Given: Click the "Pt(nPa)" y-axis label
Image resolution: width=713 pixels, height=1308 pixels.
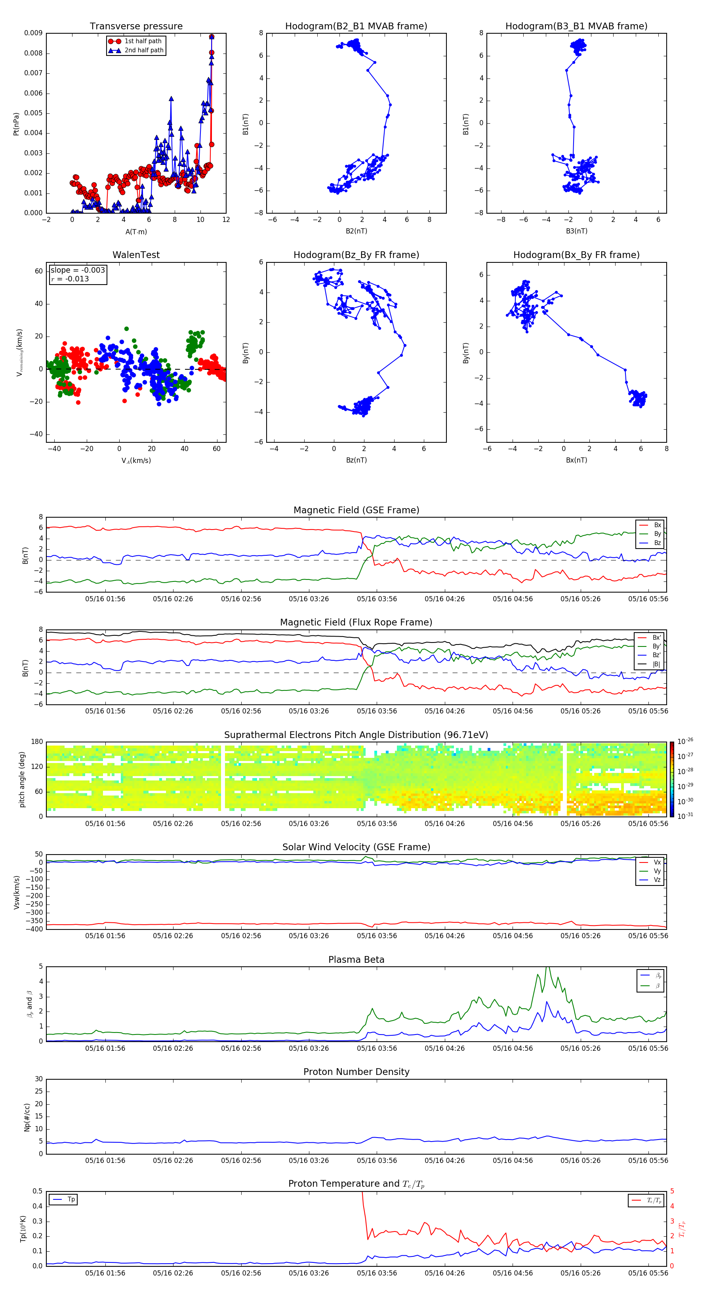Looking at the screenshot, I should click(16, 123).
